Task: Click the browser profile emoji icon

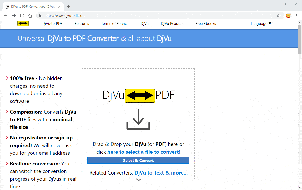Action: click(x=288, y=15)
